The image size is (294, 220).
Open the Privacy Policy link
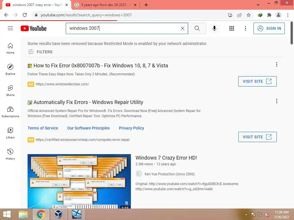[131, 128]
